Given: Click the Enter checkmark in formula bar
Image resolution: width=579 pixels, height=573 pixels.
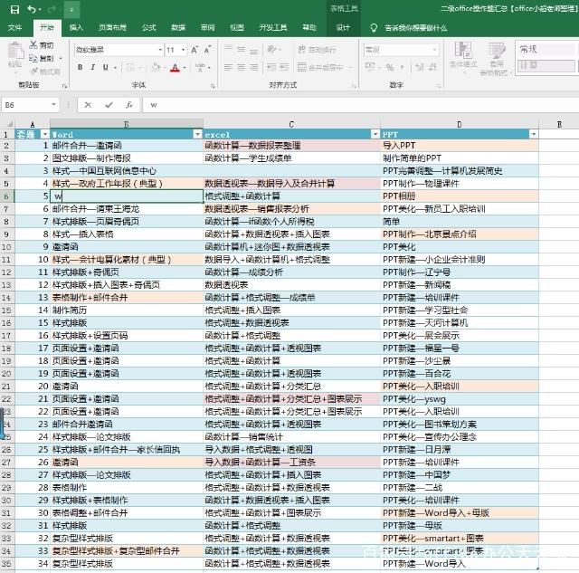Looking at the screenshot, I should coord(109,105).
